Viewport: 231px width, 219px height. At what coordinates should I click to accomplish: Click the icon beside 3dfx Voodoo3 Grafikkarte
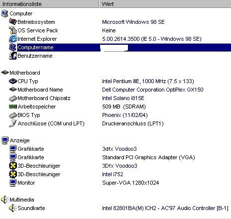[13, 149]
